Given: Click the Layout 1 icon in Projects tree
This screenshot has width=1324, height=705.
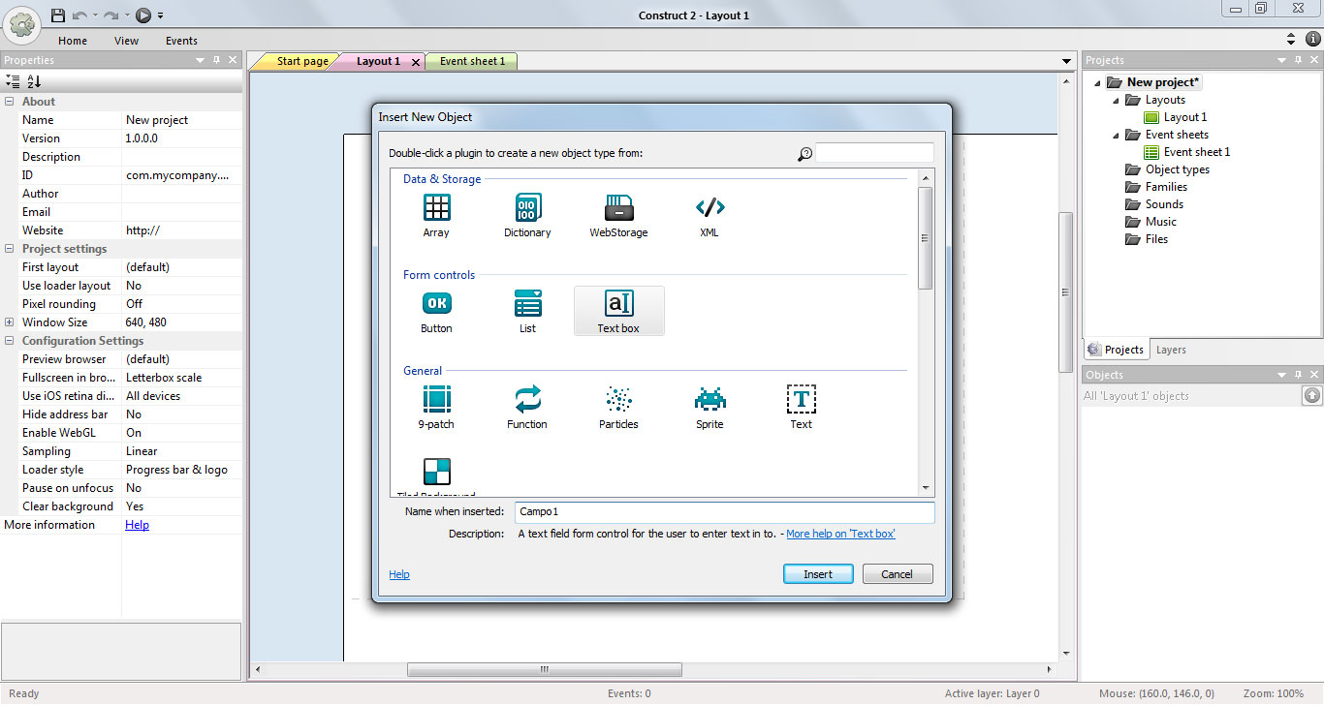Looking at the screenshot, I should coord(1151,117).
